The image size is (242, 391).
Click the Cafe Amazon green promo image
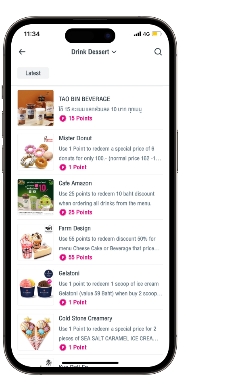point(35,197)
